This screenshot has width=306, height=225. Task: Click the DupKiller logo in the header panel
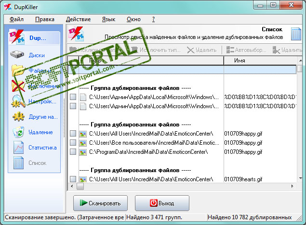click(76, 34)
